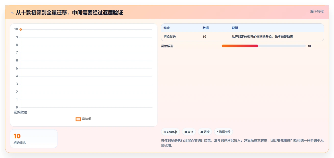The height and width of the screenshot is (158, 334).
Task: Click the 初始候选 caption in data card
Action: 20,143
